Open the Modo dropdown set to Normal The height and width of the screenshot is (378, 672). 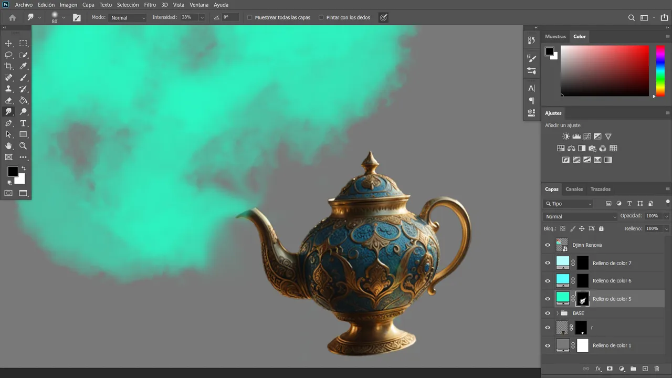coord(128,17)
